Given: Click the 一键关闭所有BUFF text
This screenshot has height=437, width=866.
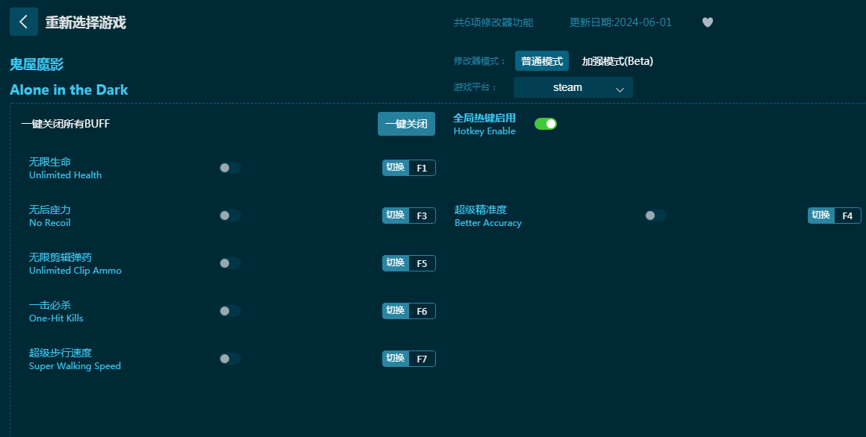Looking at the screenshot, I should tap(66, 124).
